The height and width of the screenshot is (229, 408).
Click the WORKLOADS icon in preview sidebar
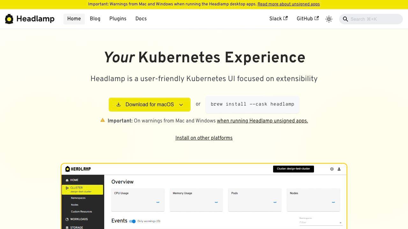67,219
